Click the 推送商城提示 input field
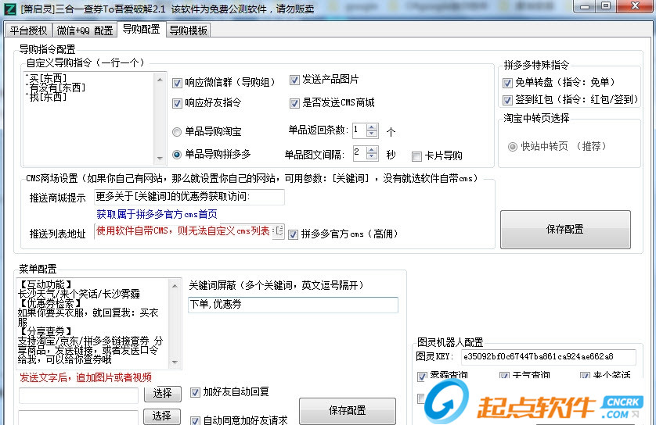The image size is (656, 425). pos(189,197)
